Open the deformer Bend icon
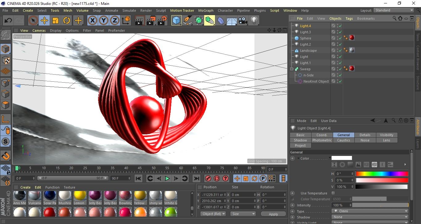 tap(221, 21)
